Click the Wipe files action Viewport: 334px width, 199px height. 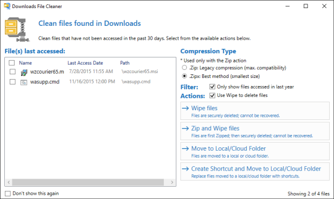[255, 111]
